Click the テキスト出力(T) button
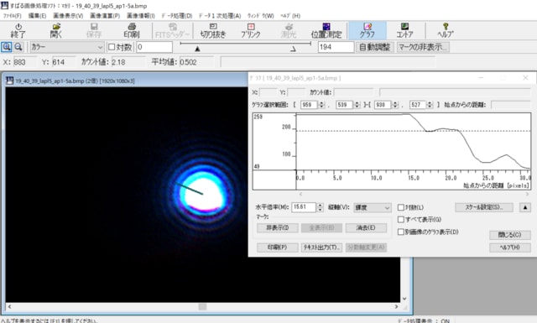This screenshot has width=537, height=323. 321,247
